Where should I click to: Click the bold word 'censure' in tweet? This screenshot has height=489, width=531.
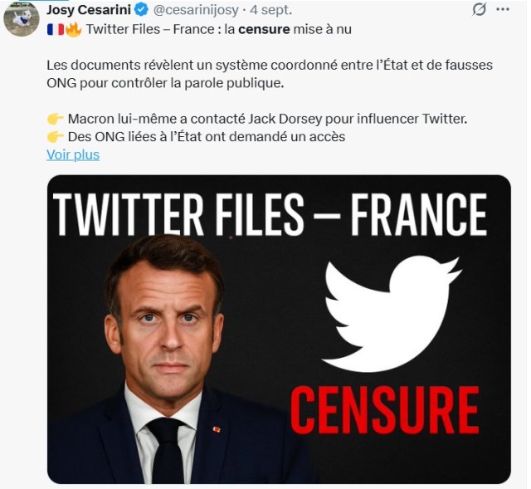(x=263, y=30)
